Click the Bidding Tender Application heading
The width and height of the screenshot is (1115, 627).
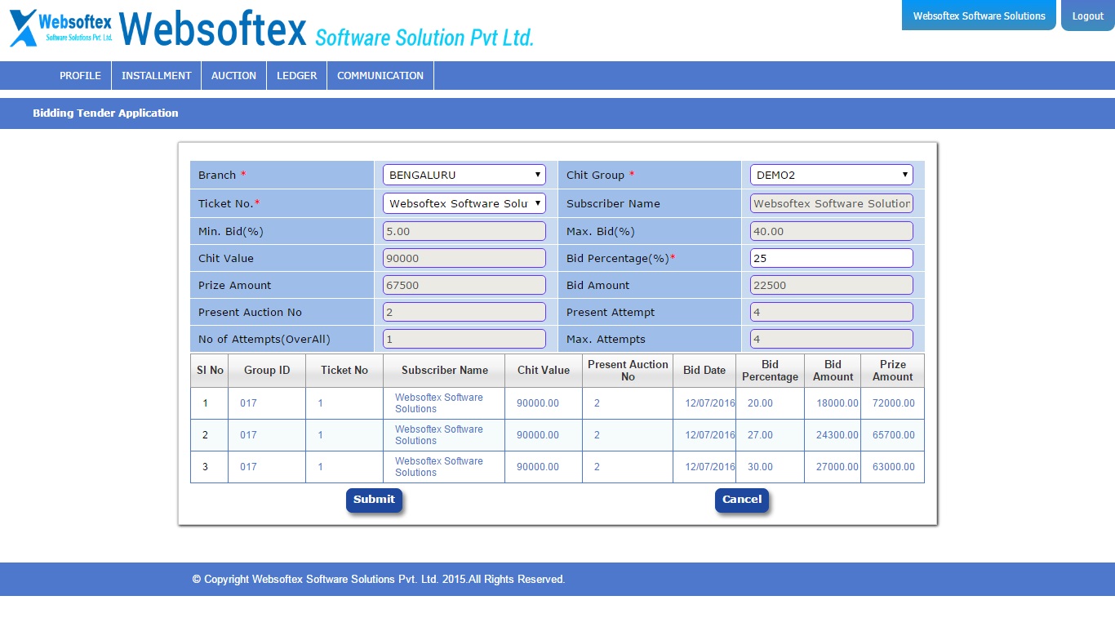(x=105, y=113)
